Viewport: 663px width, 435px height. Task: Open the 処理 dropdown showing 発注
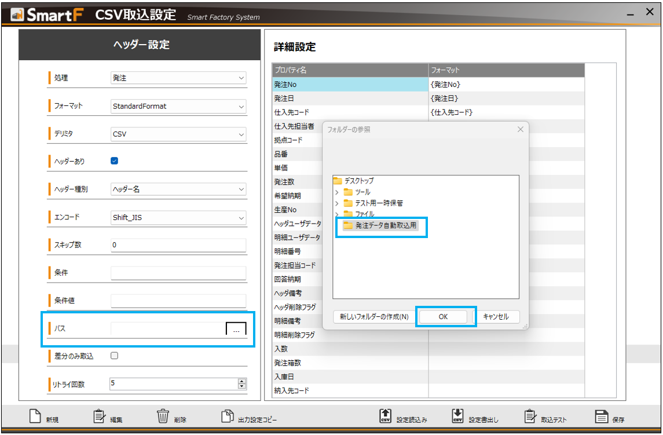tap(178, 78)
